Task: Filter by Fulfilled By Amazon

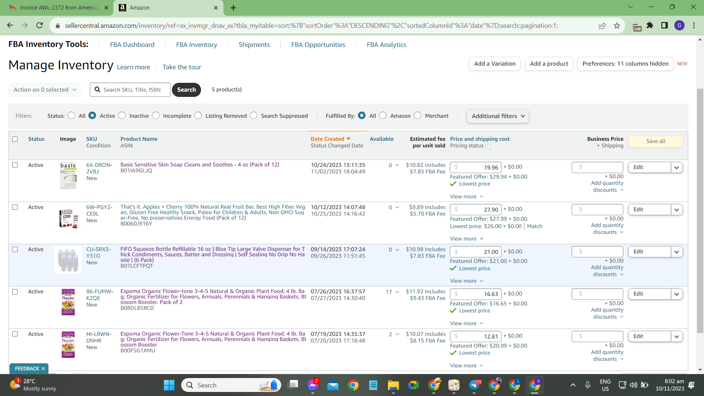Action: click(383, 115)
